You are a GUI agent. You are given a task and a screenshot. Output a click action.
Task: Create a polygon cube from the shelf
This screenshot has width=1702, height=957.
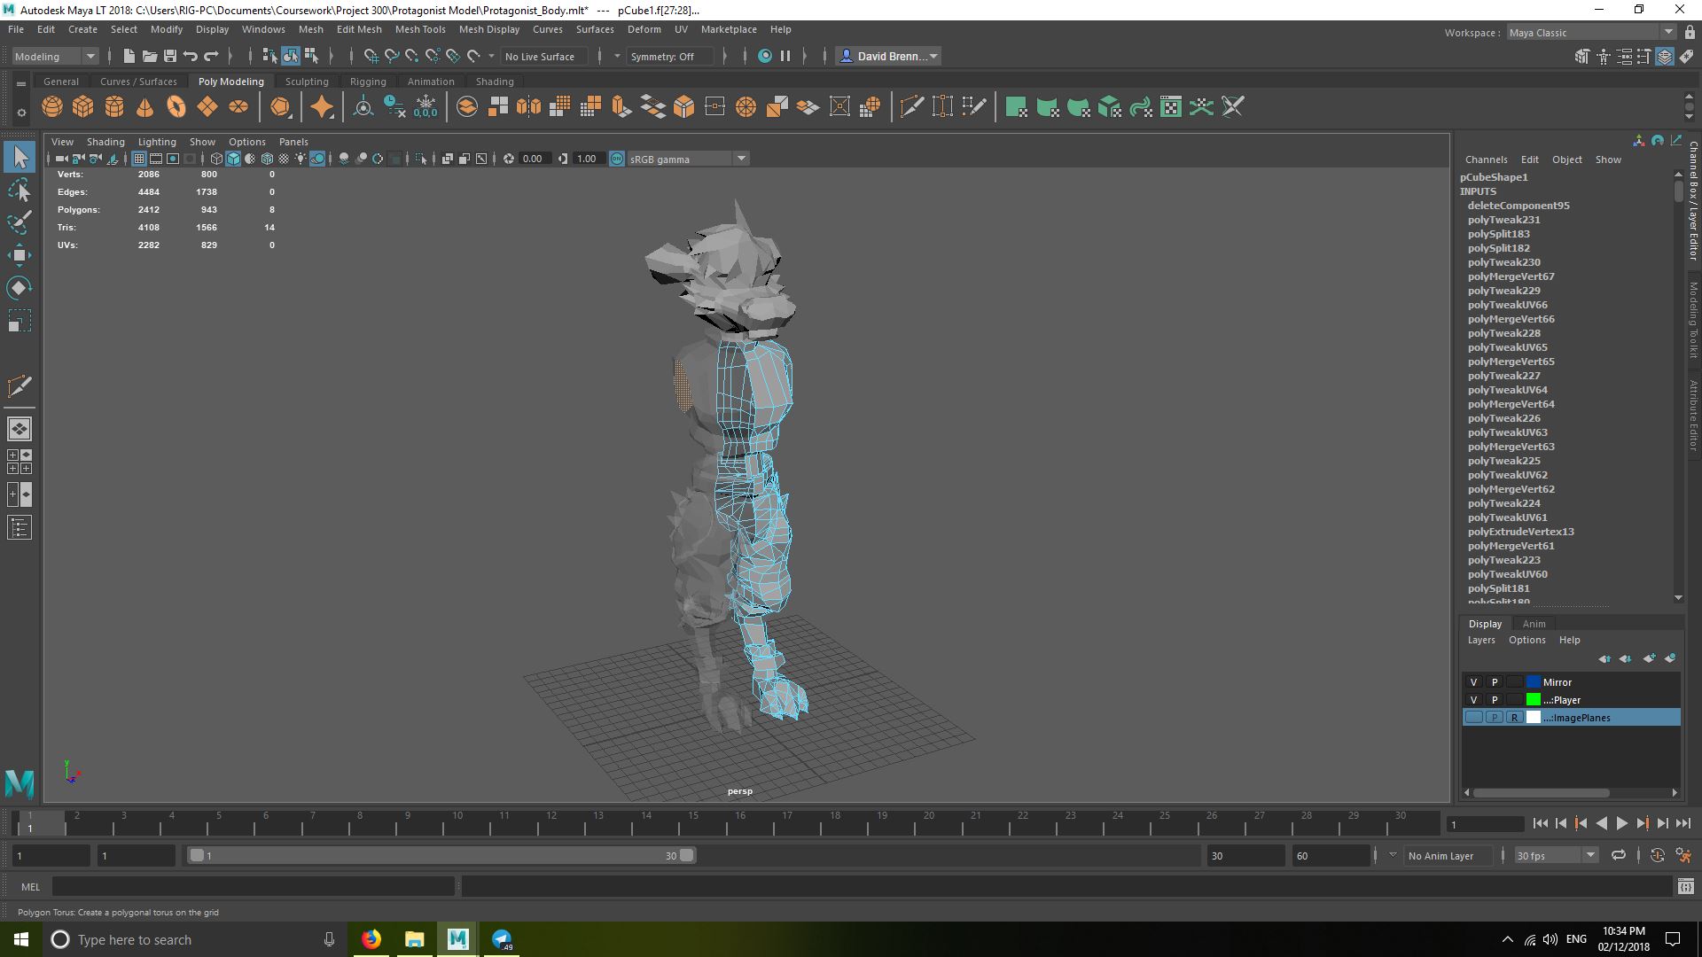[x=83, y=107]
